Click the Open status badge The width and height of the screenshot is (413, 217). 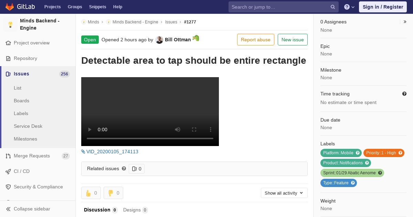tap(90, 40)
